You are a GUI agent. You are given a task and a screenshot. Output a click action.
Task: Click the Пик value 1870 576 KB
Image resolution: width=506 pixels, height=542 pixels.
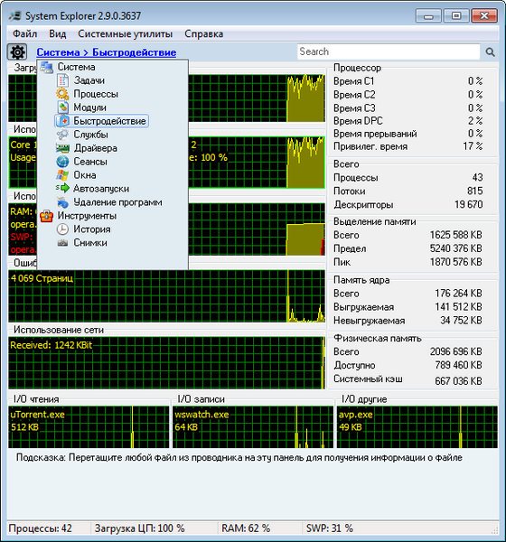point(455,262)
